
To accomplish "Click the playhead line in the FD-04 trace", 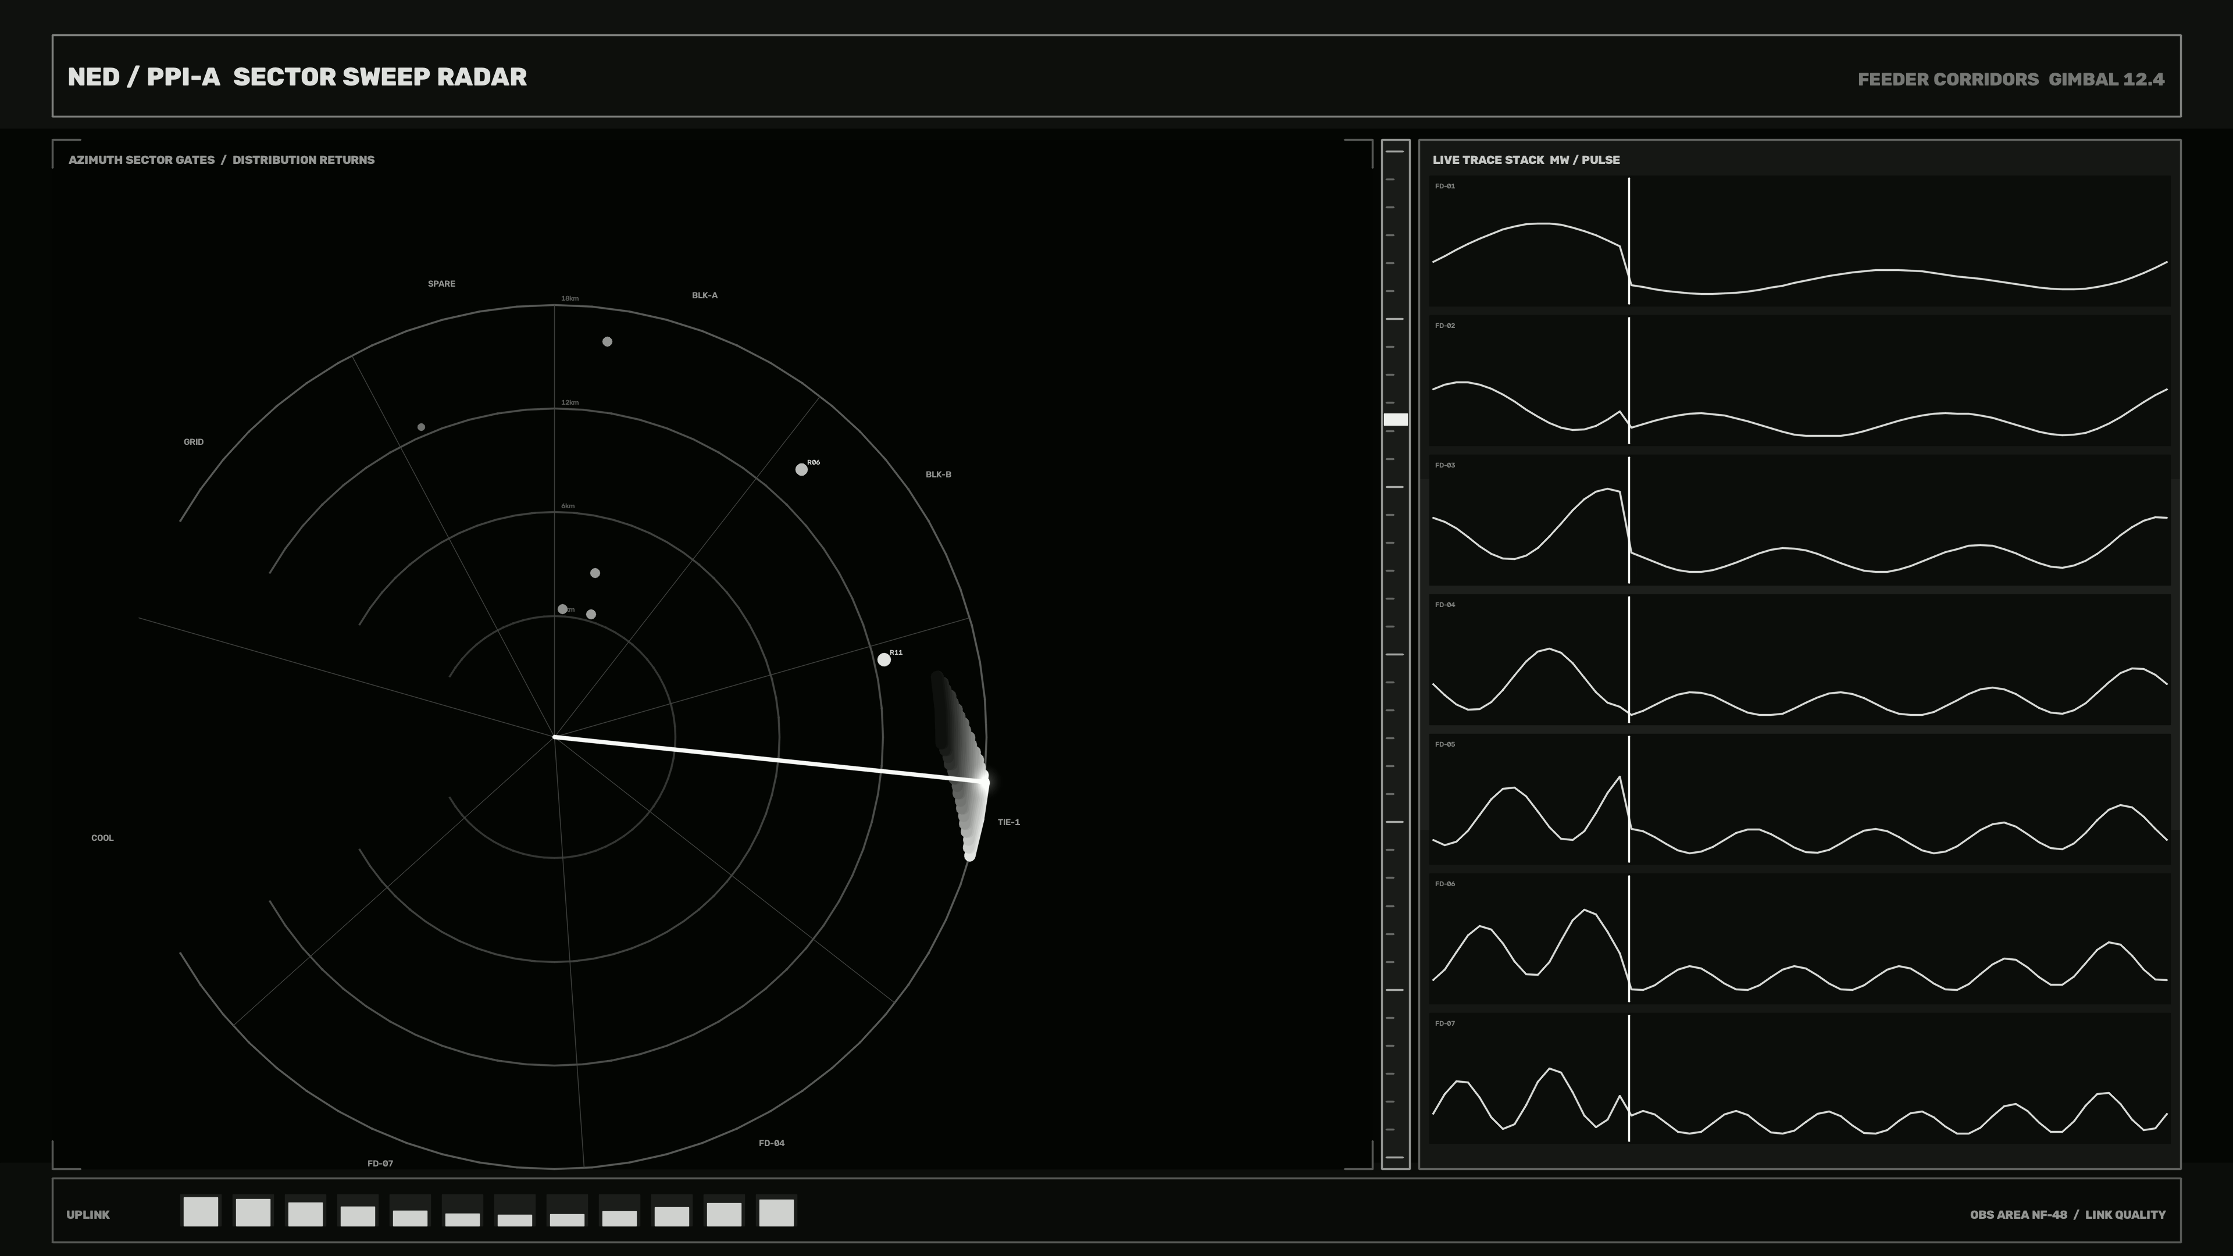I will click(x=1629, y=659).
